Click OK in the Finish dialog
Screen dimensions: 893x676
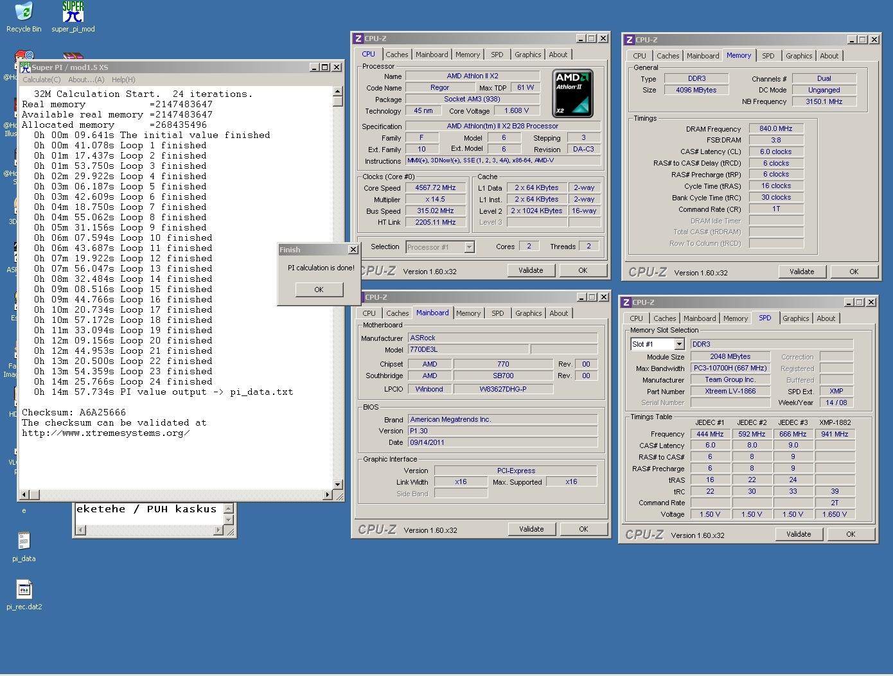[x=319, y=290]
